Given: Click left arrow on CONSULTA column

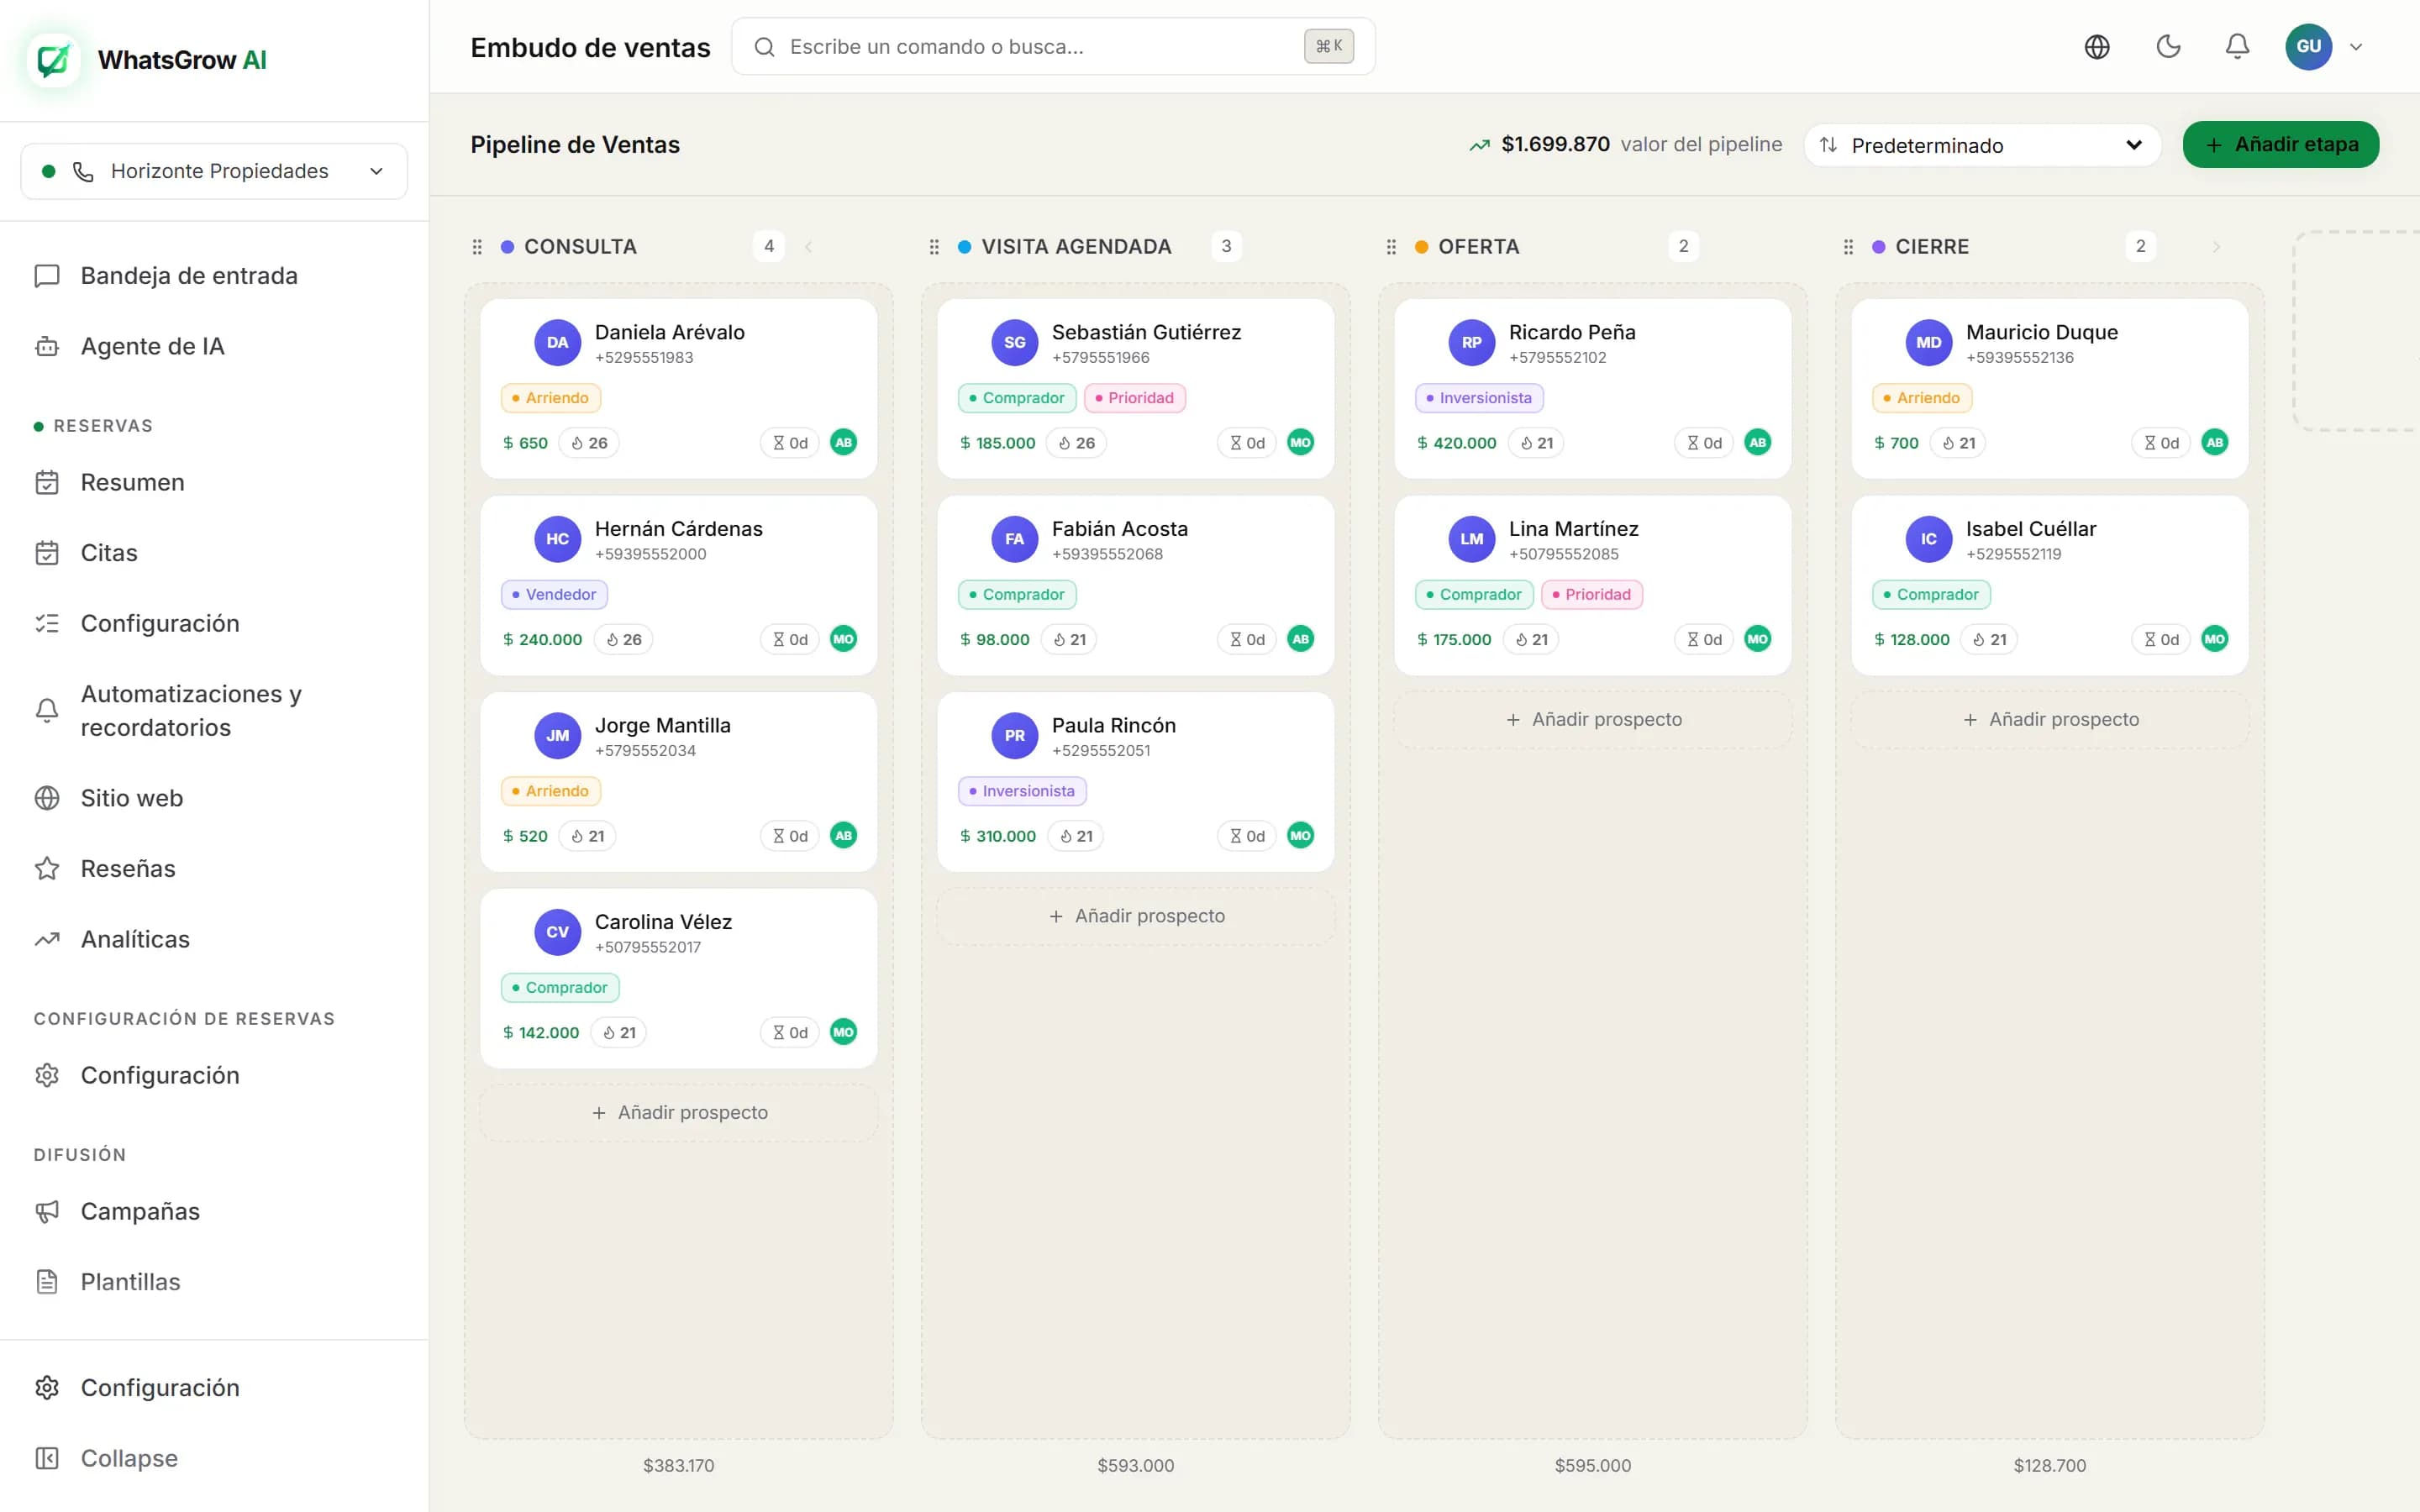Looking at the screenshot, I should click(808, 247).
